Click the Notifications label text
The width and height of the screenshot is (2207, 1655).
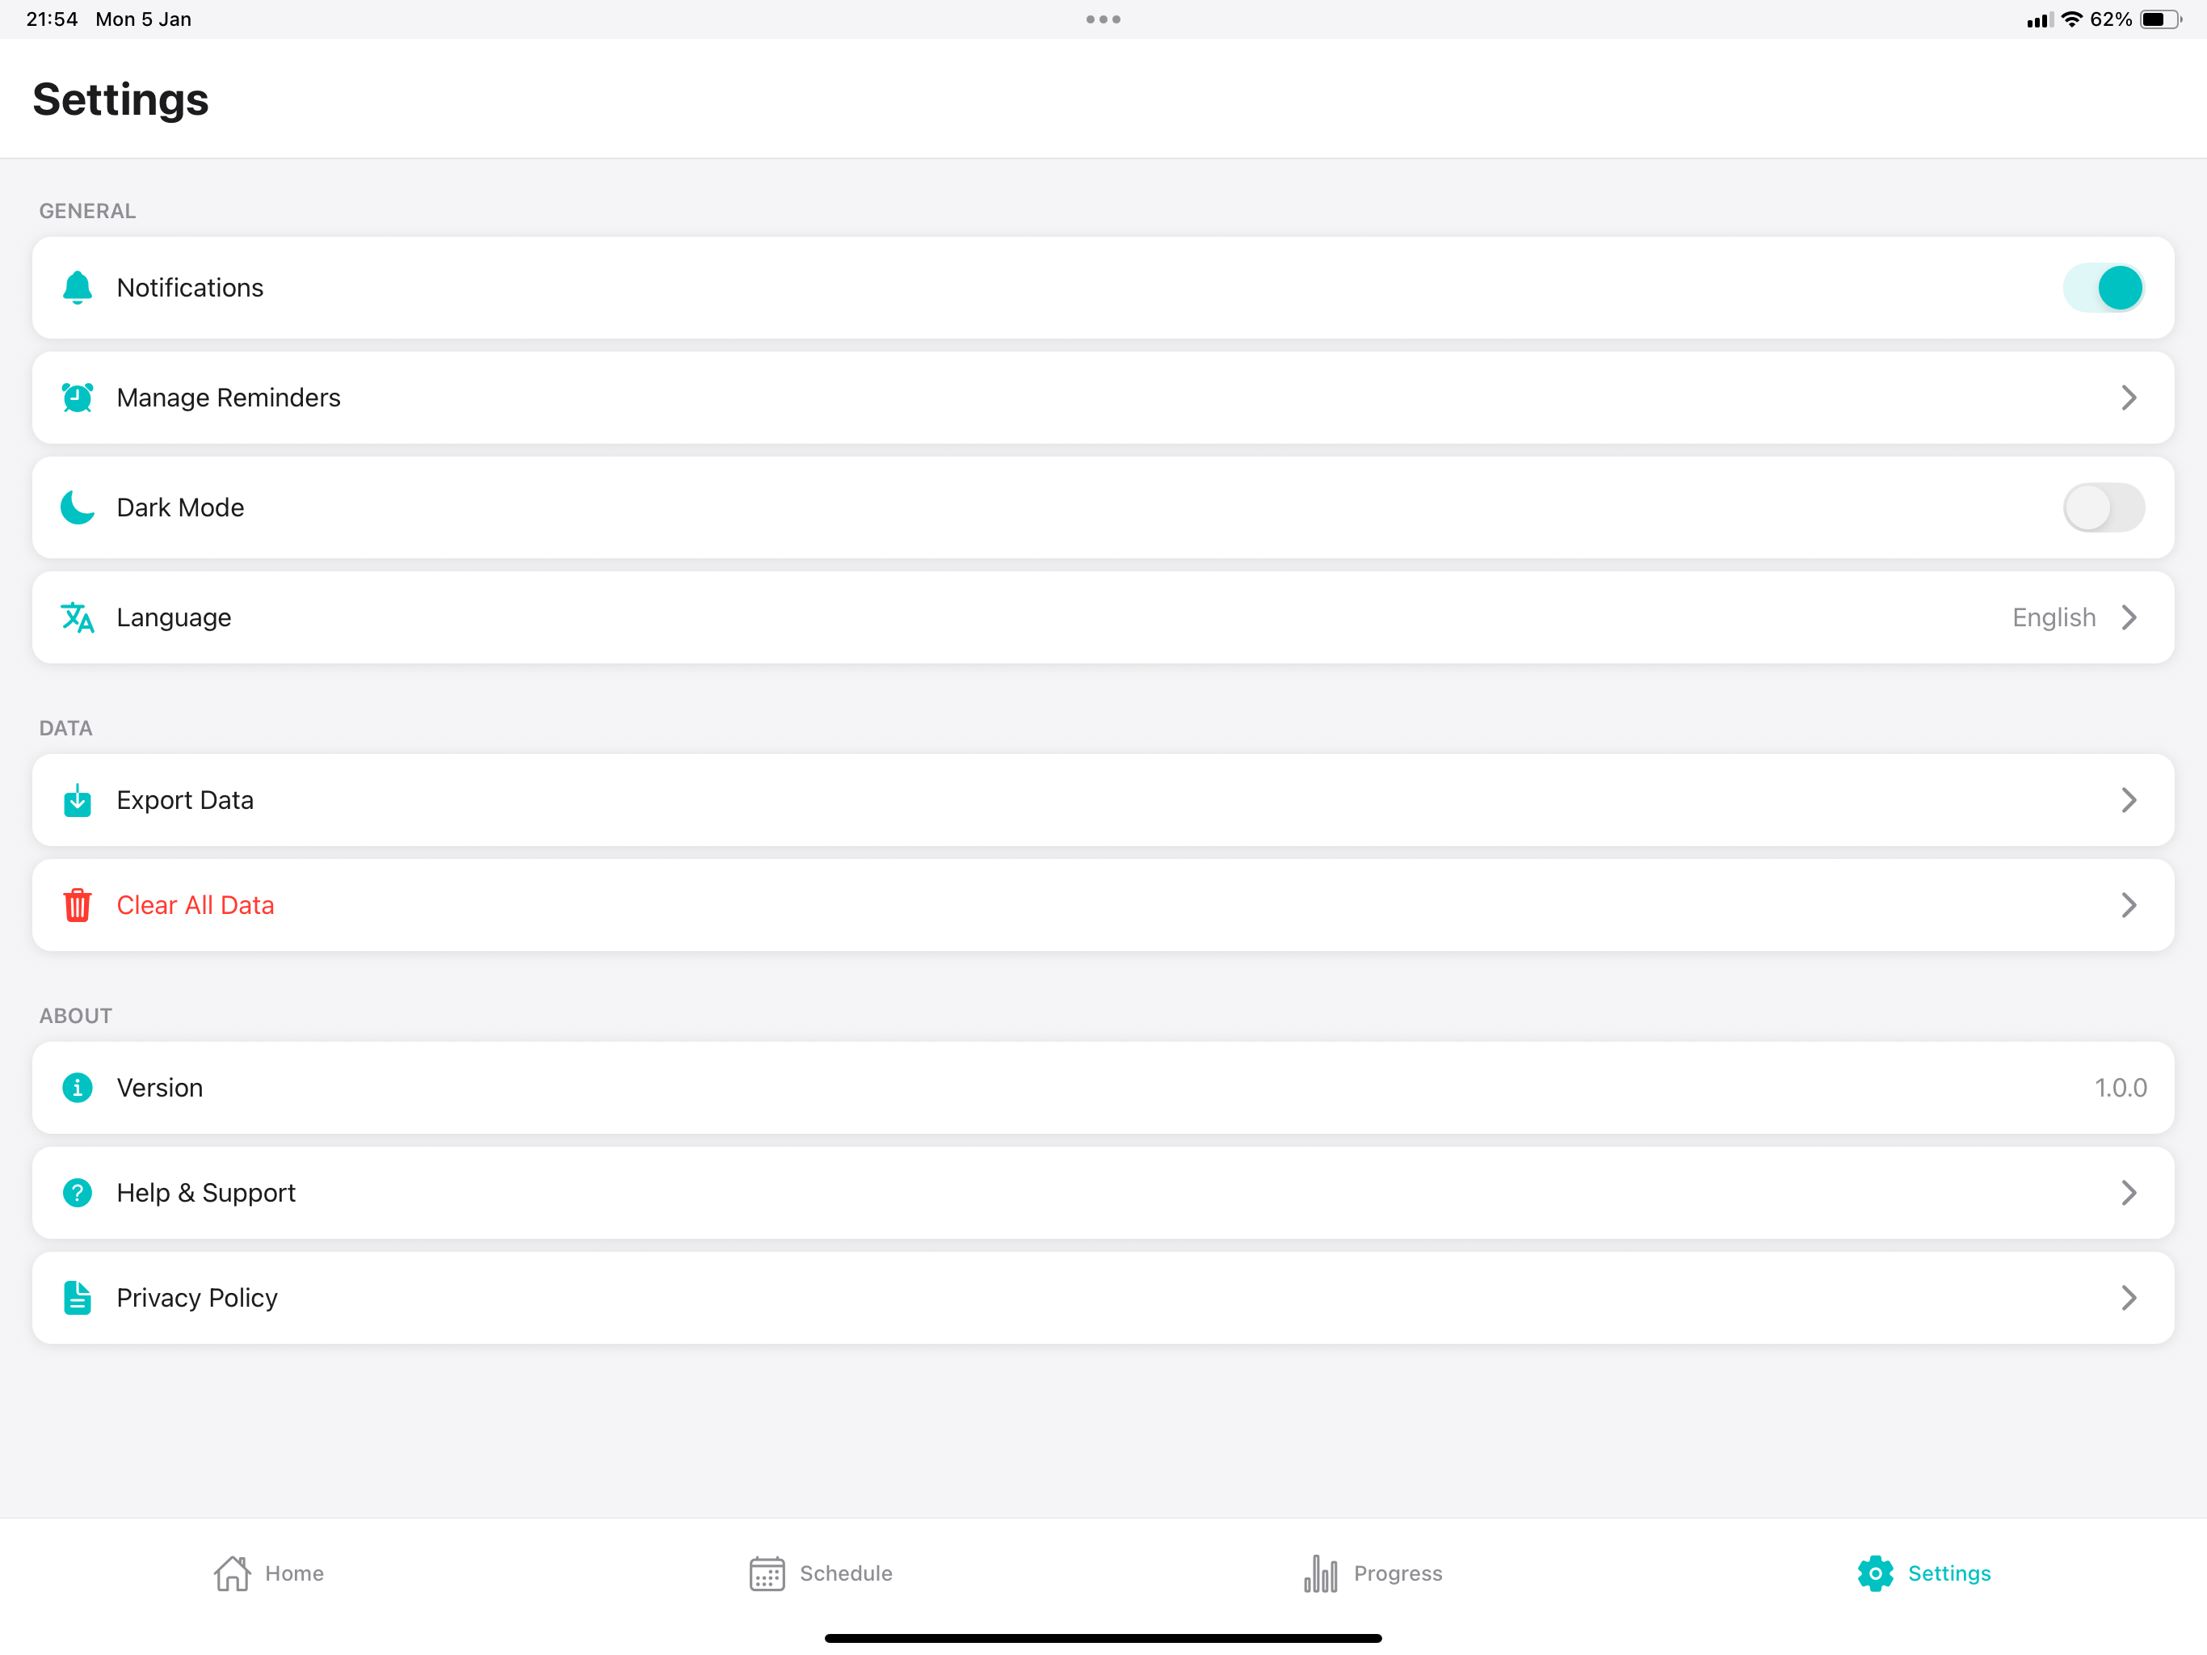190,288
